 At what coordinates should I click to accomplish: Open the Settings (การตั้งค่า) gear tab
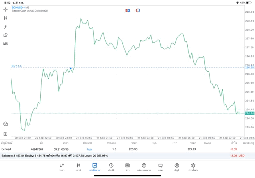coord(193,167)
